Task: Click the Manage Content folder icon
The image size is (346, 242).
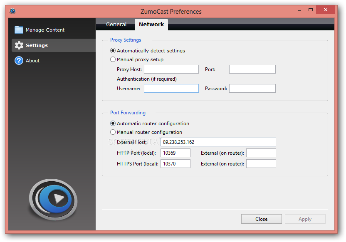Action: tap(19, 30)
